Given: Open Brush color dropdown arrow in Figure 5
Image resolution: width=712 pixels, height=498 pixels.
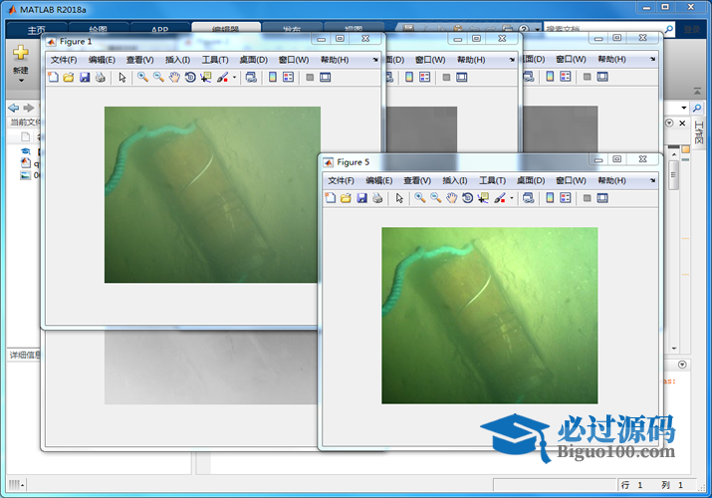Looking at the screenshot, I should pos(512,198).
